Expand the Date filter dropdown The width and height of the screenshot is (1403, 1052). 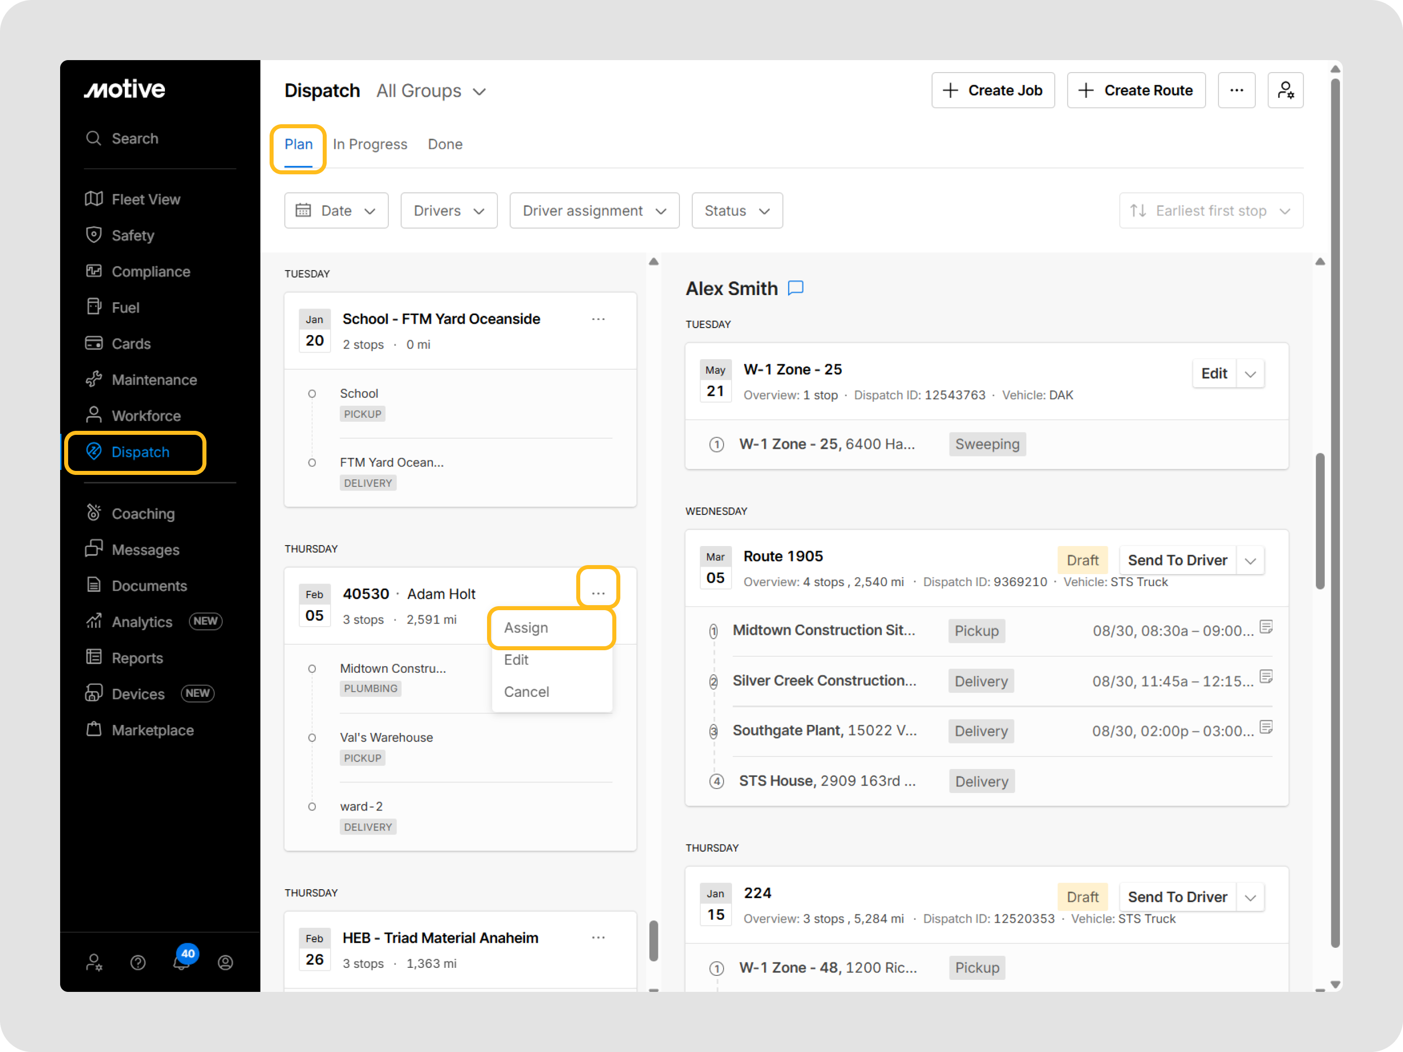[x=336, y=210]
